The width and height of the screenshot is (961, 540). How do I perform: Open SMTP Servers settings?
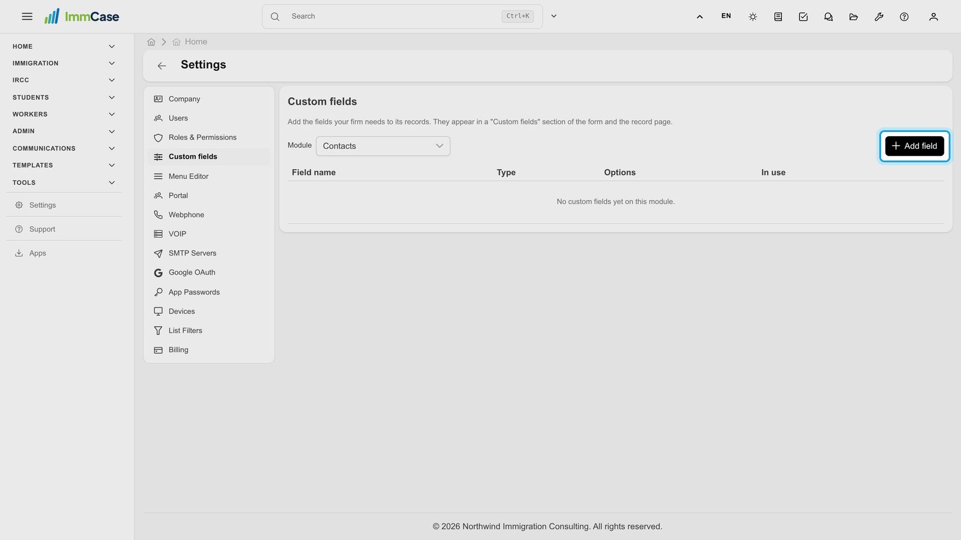209,253
